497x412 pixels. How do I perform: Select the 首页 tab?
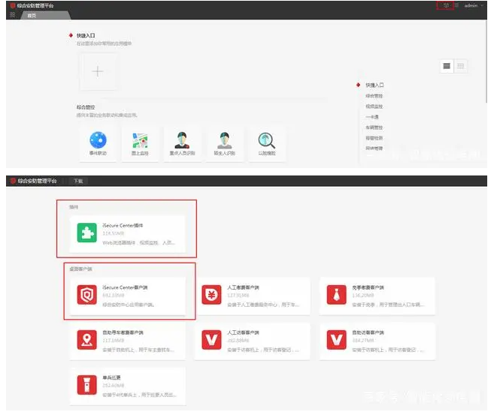click(x=32, y=15)
